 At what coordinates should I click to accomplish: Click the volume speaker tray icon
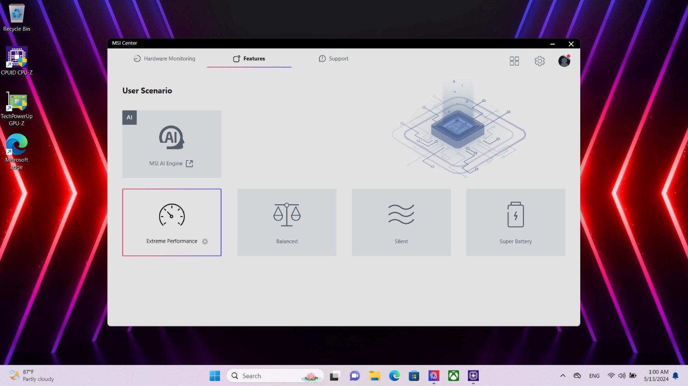(x=622, y=376)
